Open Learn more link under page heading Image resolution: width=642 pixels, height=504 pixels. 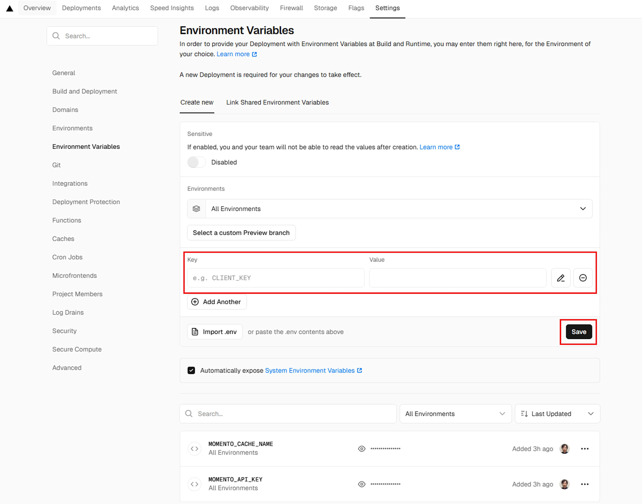coord(237,54)
